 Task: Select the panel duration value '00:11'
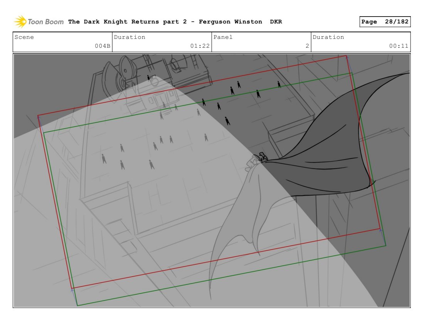coord(399,46)
